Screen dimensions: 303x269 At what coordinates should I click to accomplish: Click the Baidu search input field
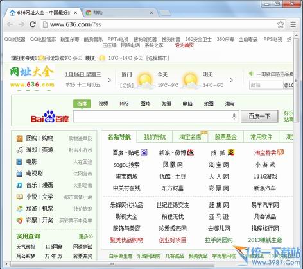tap(156, 117)
